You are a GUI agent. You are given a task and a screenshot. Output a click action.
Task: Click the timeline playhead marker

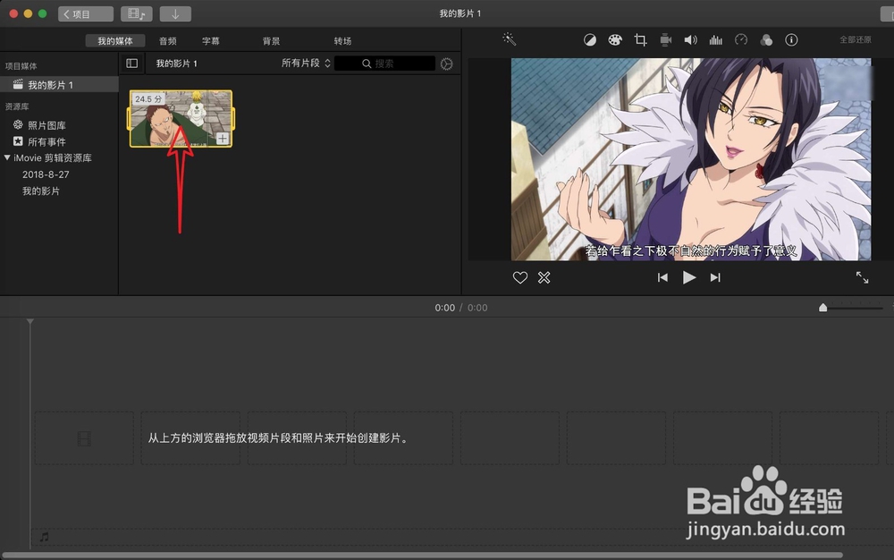(x=30, y=322)
